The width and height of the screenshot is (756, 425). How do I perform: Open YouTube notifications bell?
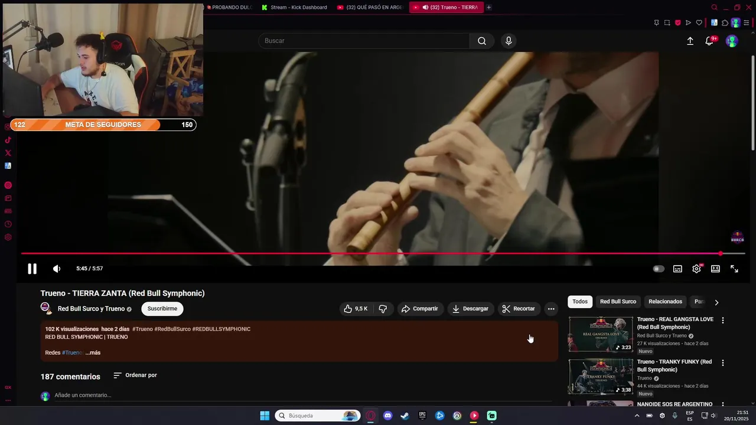point(710,41)
